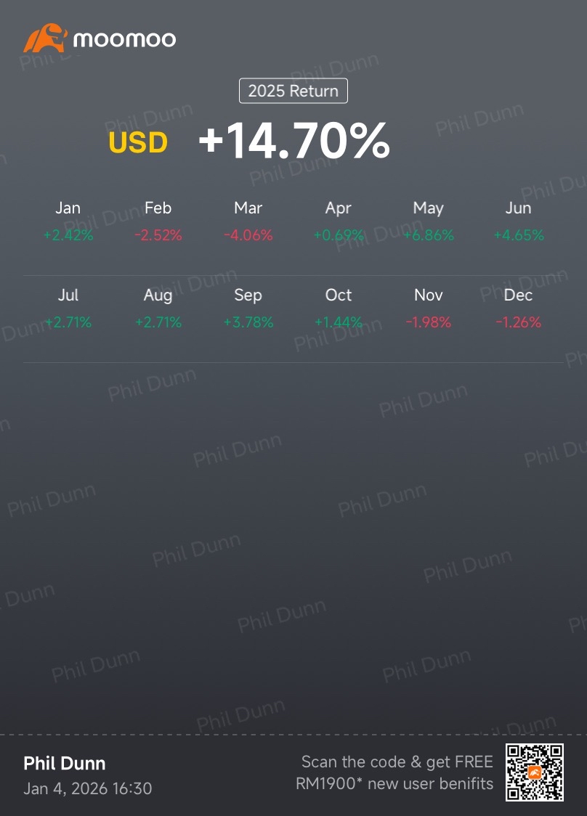Image resolution: width=587 pixels, height=816 pixels.
Task: Click the Sep +3.78% return value
Action: coord(248,322)
